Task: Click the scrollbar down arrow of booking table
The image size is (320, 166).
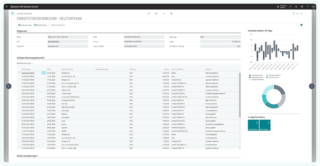Action: tap(240, 148)
